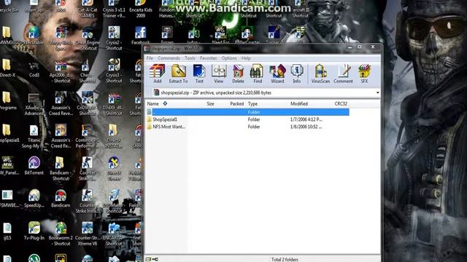This screenshot has height=262, width=467.
Task: Open the View toolbar button
Action: point(219,74)
